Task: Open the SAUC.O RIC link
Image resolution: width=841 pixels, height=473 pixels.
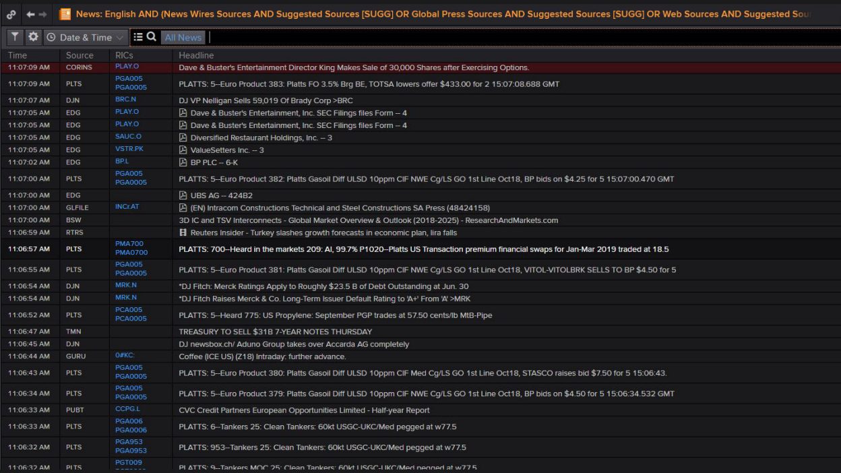Action: (128, 137)
